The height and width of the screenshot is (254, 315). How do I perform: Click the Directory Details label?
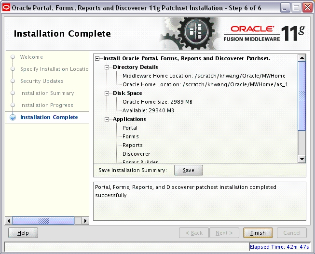click(136, 67)
